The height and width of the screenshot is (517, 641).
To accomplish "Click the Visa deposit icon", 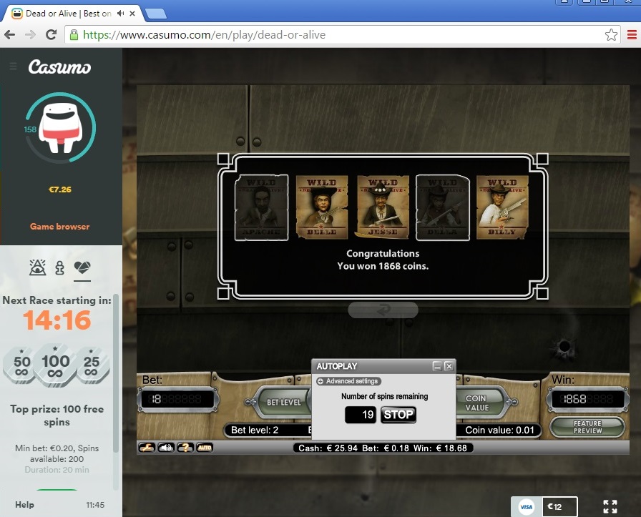I will point(526,507).
